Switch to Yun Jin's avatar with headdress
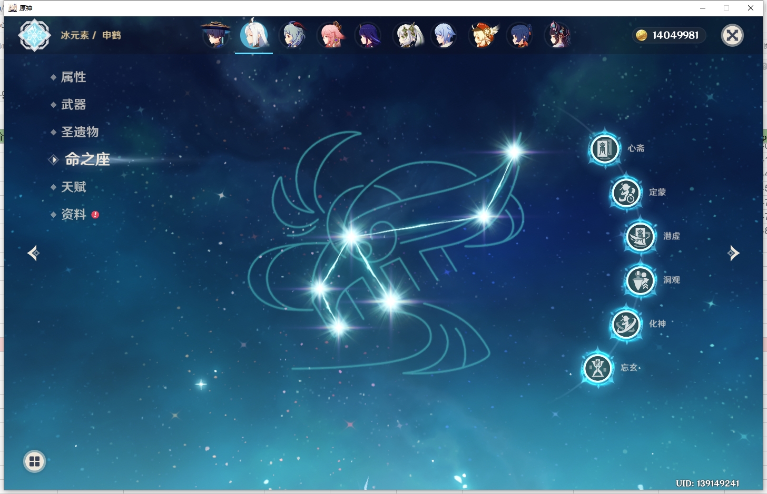 click(x=558, y=35)
